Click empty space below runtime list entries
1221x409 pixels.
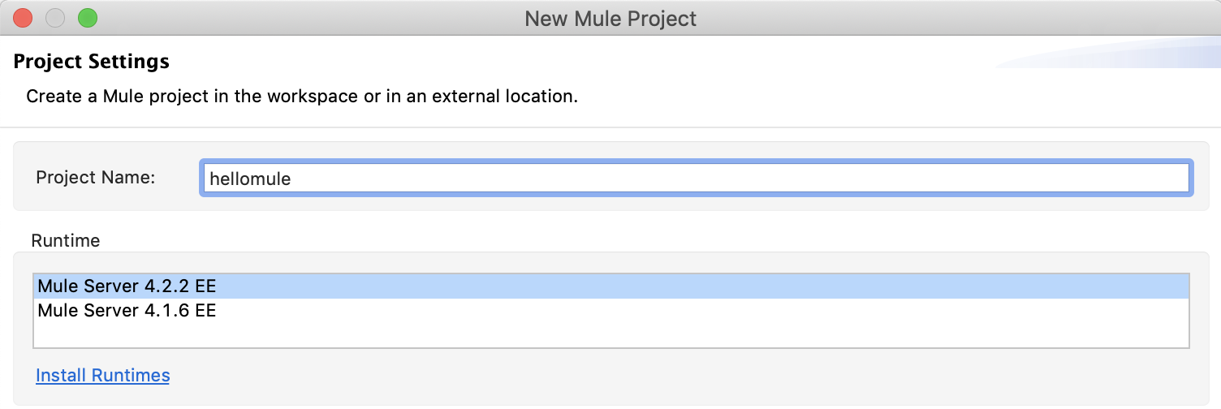[x=610, y=334]
